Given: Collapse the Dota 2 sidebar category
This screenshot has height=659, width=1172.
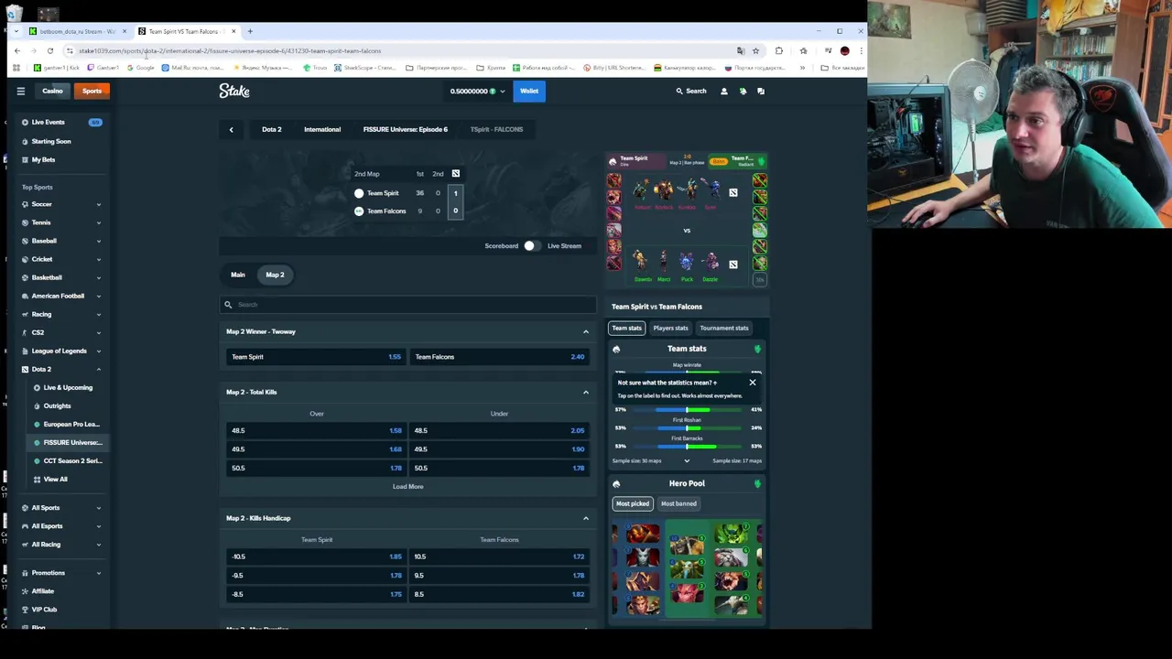Looking at the screenshot, I should [98, 369].
